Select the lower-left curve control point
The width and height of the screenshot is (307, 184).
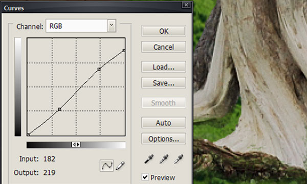[59, 109]
